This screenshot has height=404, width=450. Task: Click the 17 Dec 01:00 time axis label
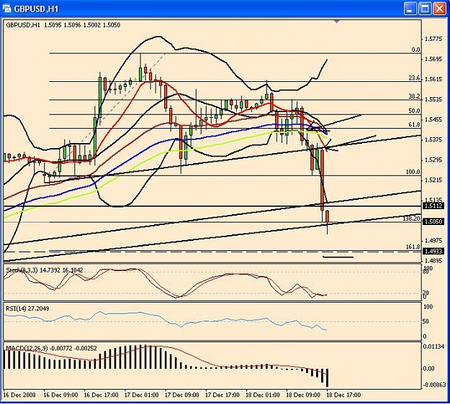(142, 395)
